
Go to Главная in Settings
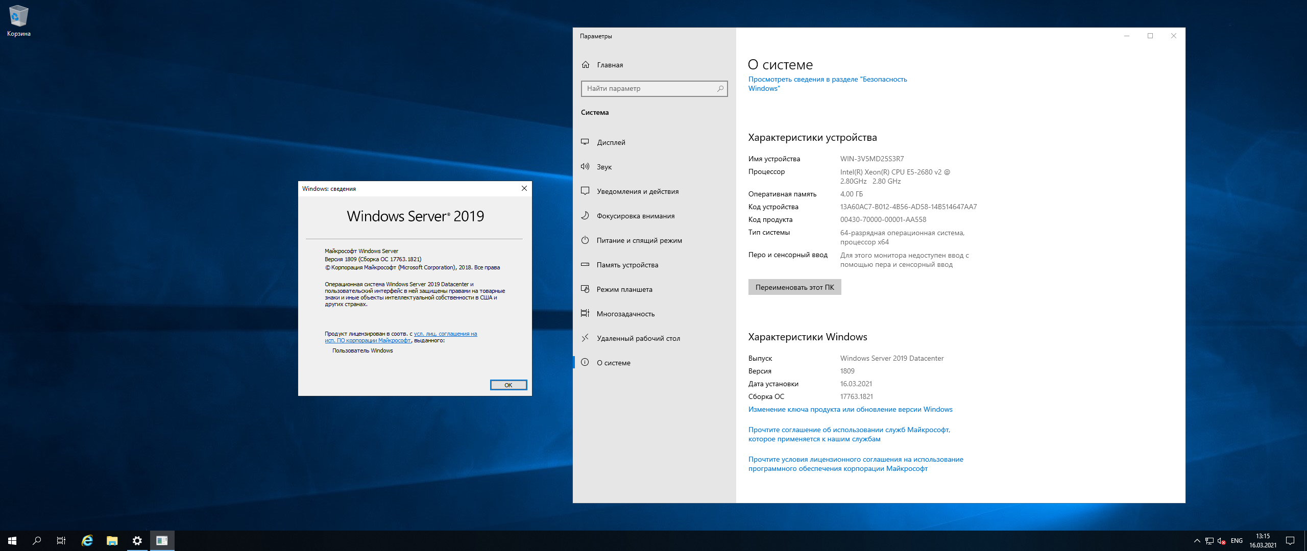pos(655,65)
